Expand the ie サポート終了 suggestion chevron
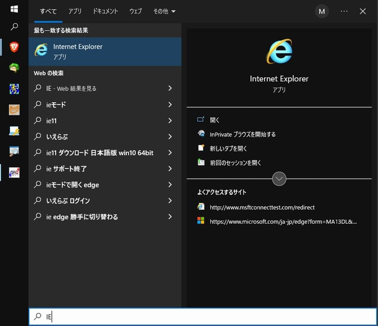This screenshot has width=378, height=326. 170,168
